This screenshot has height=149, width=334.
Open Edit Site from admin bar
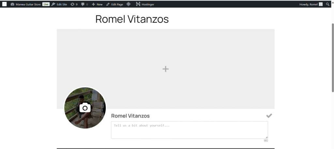click(59, 4)
